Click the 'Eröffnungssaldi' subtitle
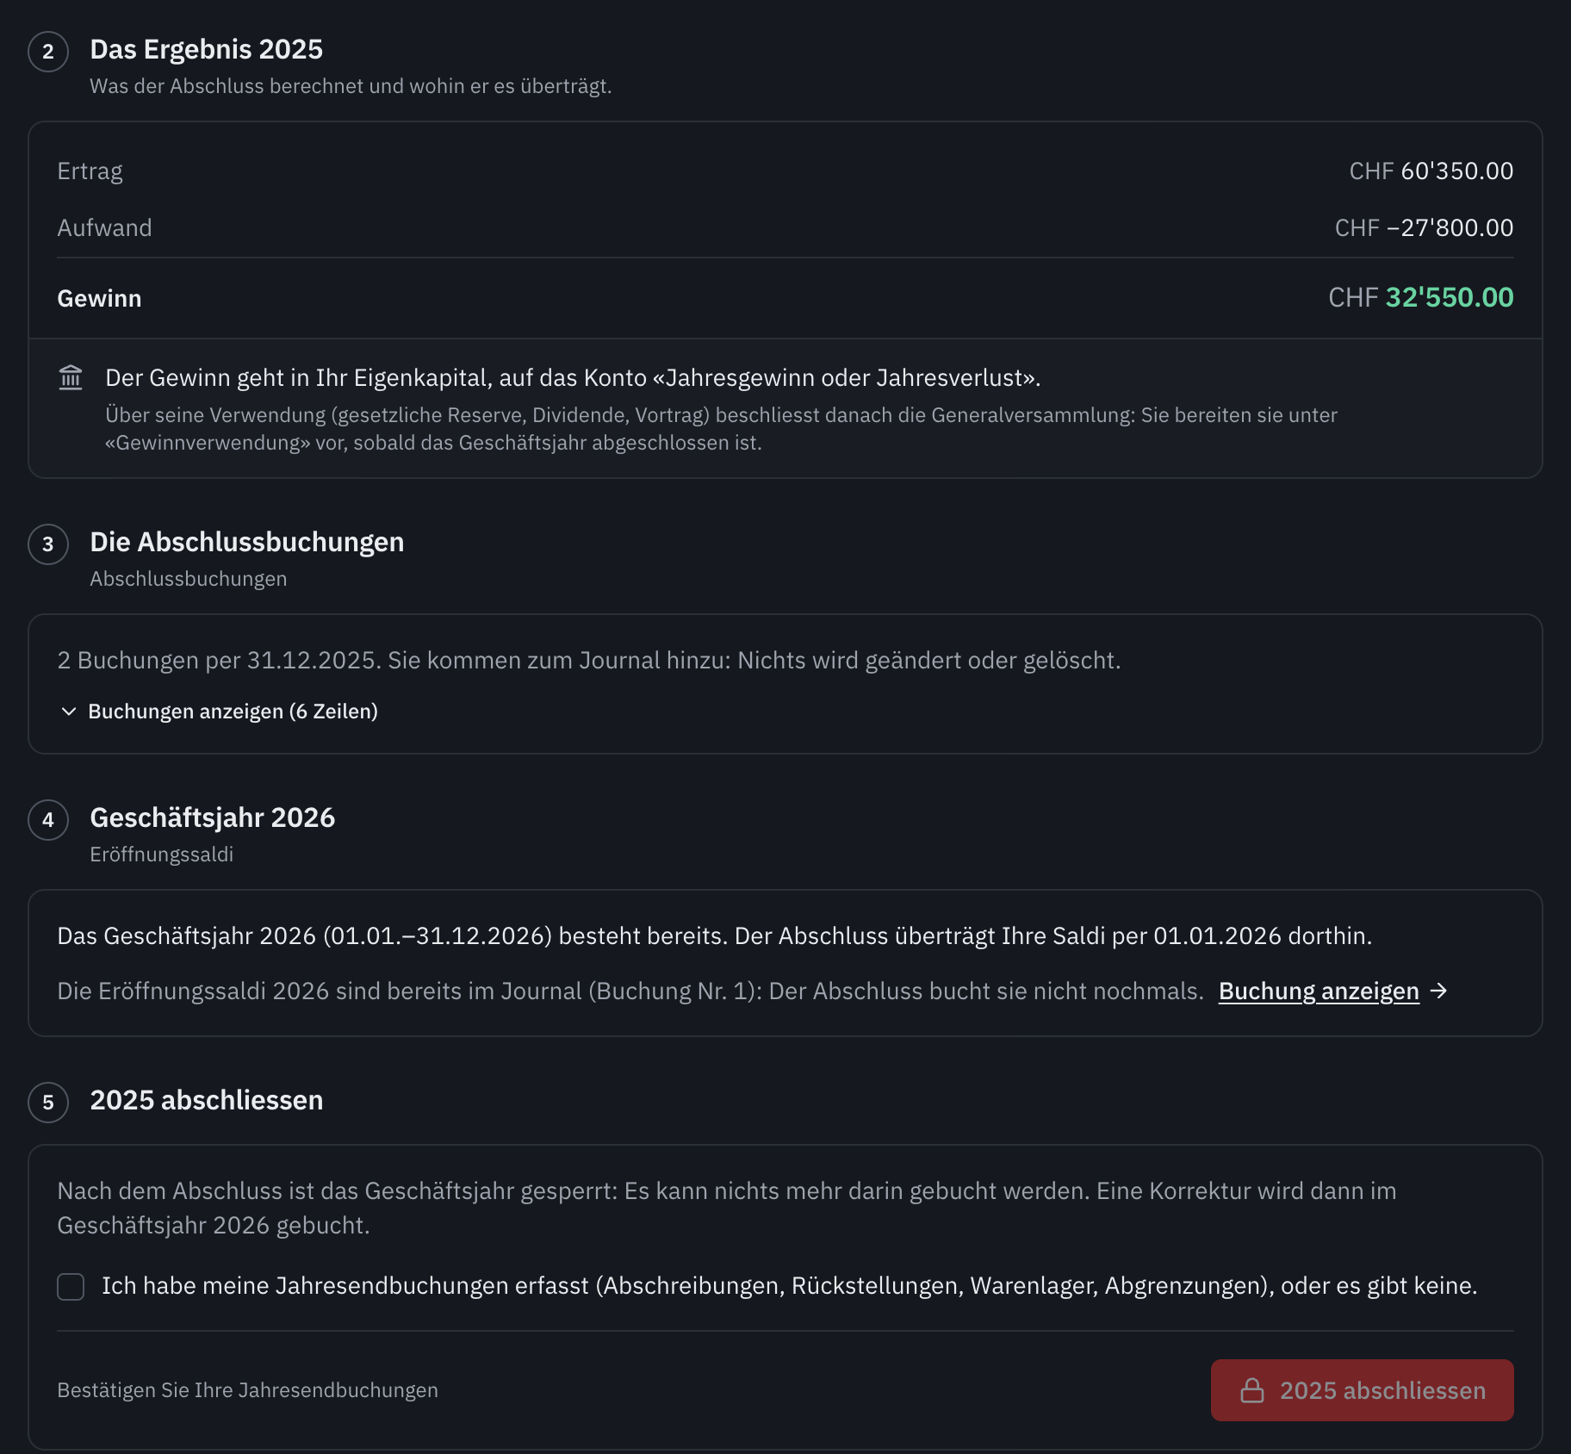The height and width of the screenshot is (1454, 1571). (162, 854)
